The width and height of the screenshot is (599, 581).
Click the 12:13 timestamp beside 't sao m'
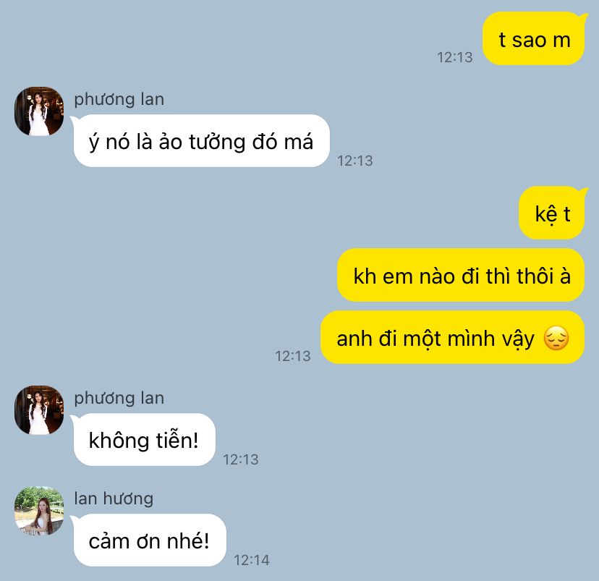454,57
